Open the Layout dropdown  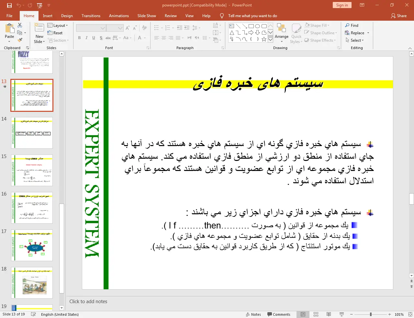(58, 25)
